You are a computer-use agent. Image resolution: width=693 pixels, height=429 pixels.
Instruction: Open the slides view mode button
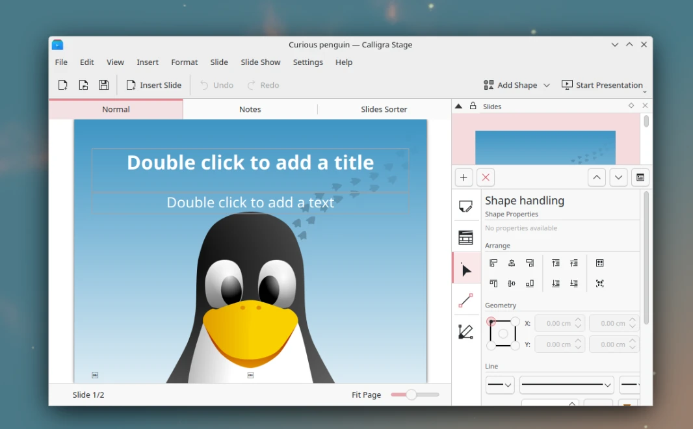click(x=640, y=177)
